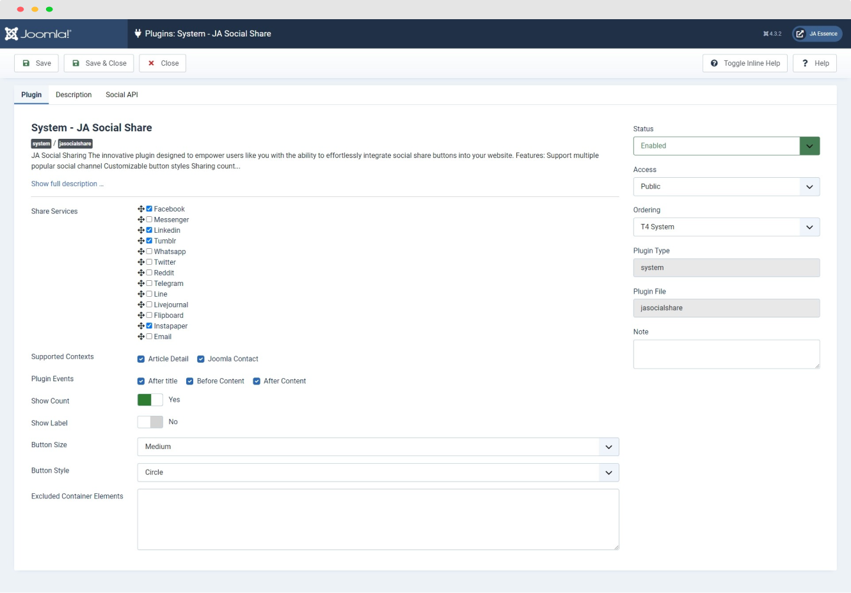This screenshot has width=851, height=593.
Task: Enable the Reddit share service checkbox
Action: (149, 273)
